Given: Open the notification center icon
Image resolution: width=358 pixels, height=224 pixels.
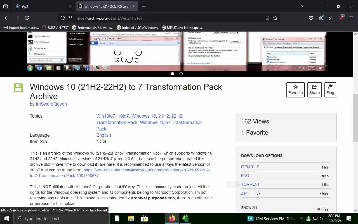Looking at the screenshot, I should [349, 218].
